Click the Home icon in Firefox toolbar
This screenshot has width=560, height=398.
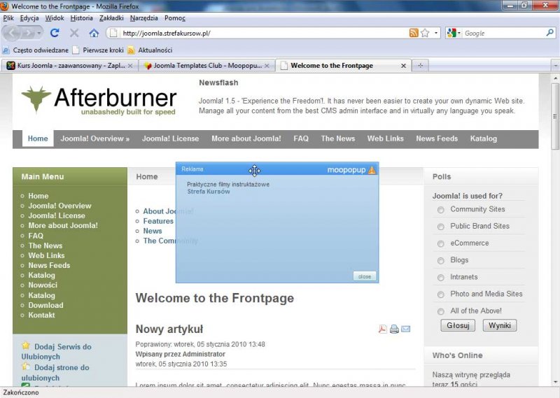(x=94, y=33)
